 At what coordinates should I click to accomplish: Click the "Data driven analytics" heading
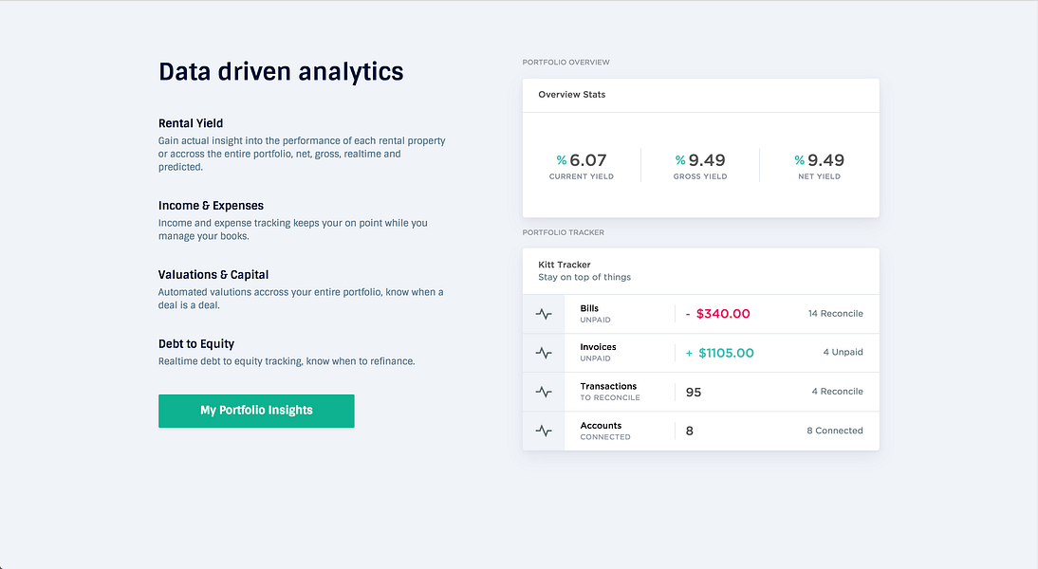pos(281,71)
